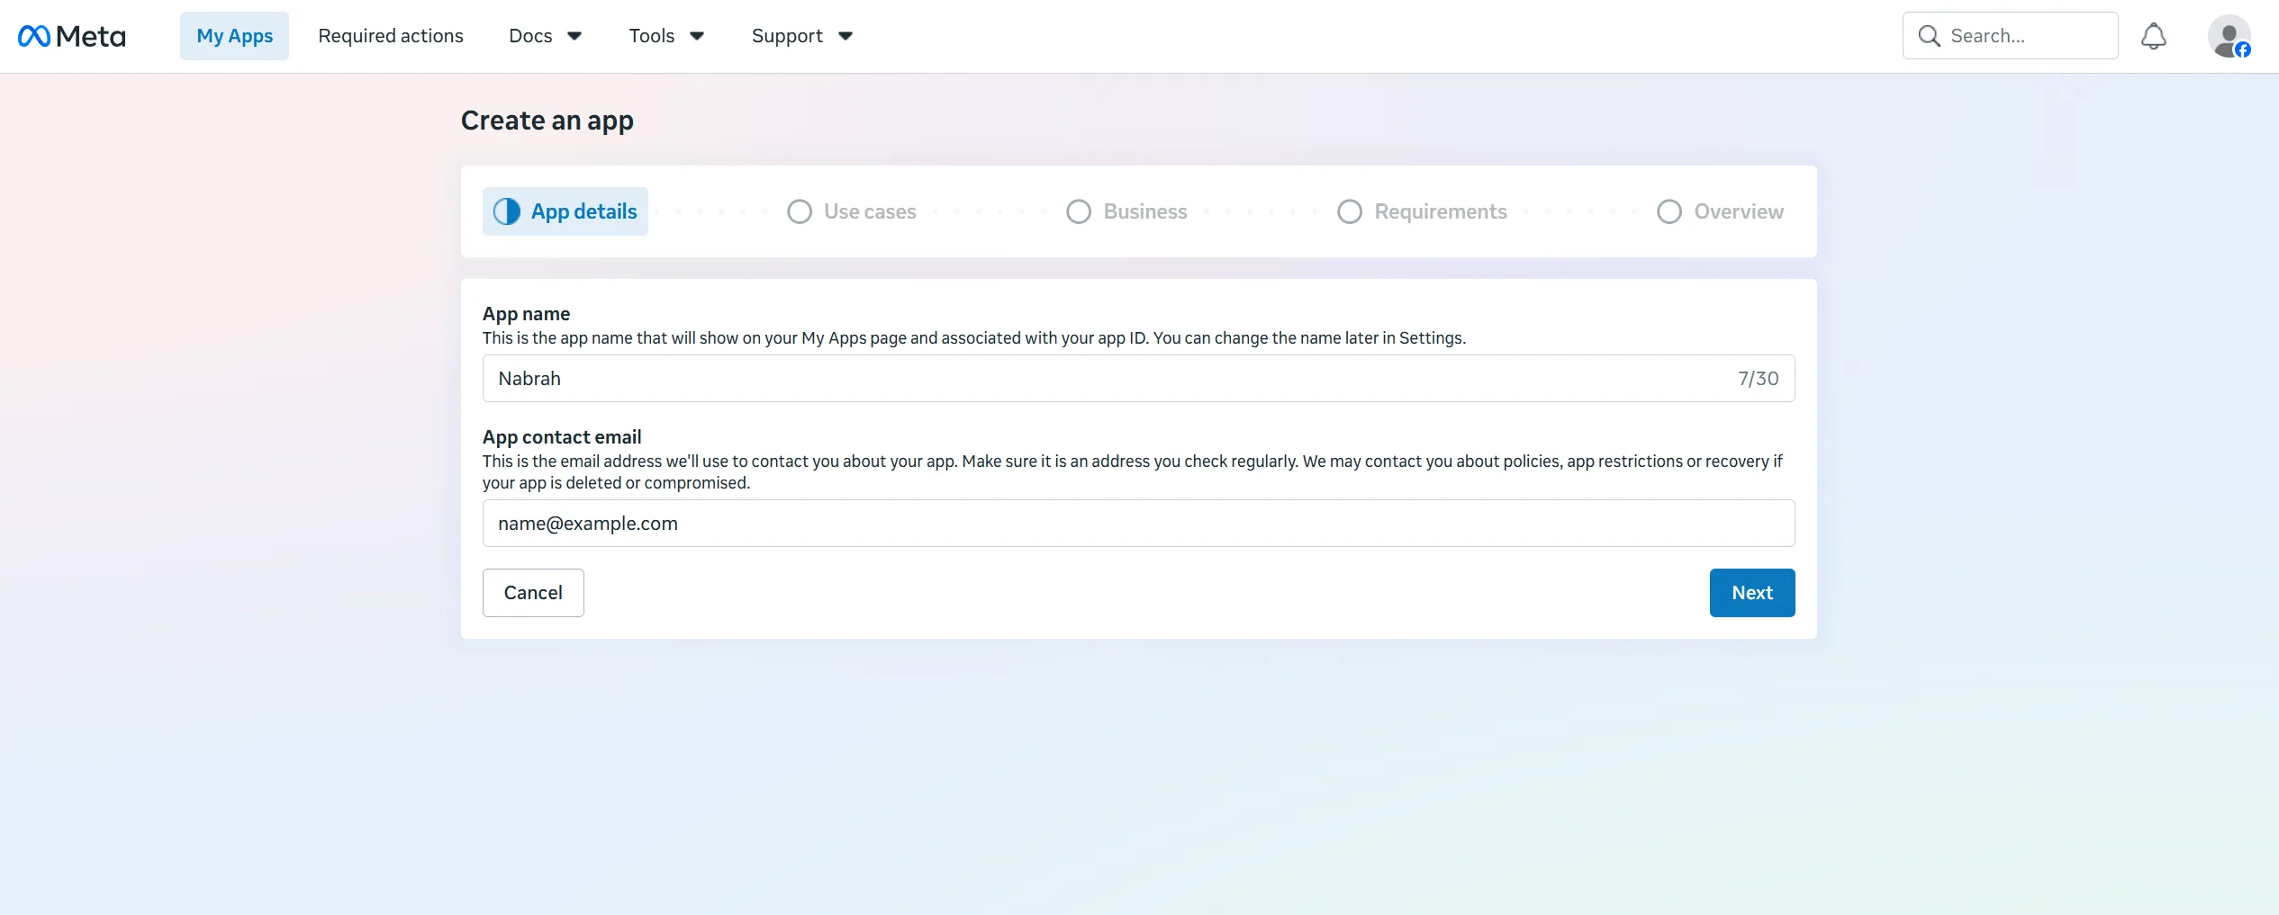Click the Cancel button
This screenshot has width=2279, height=915.
(533, 593)
